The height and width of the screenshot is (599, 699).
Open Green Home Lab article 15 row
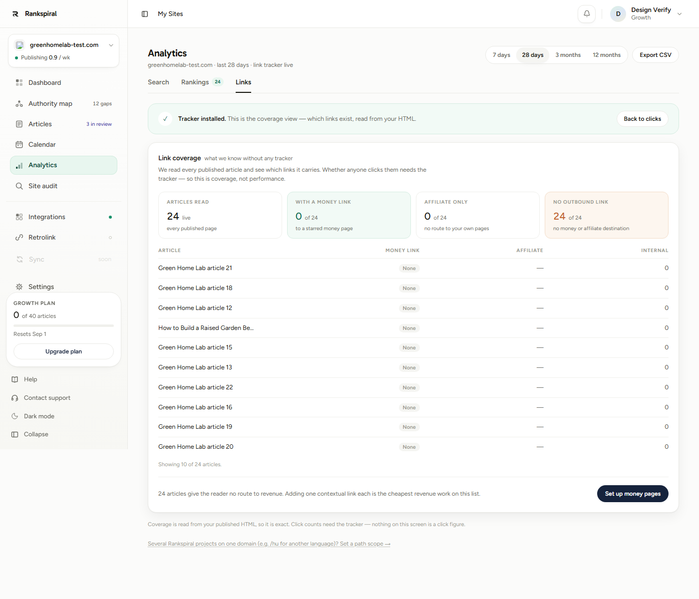point(413,347)
